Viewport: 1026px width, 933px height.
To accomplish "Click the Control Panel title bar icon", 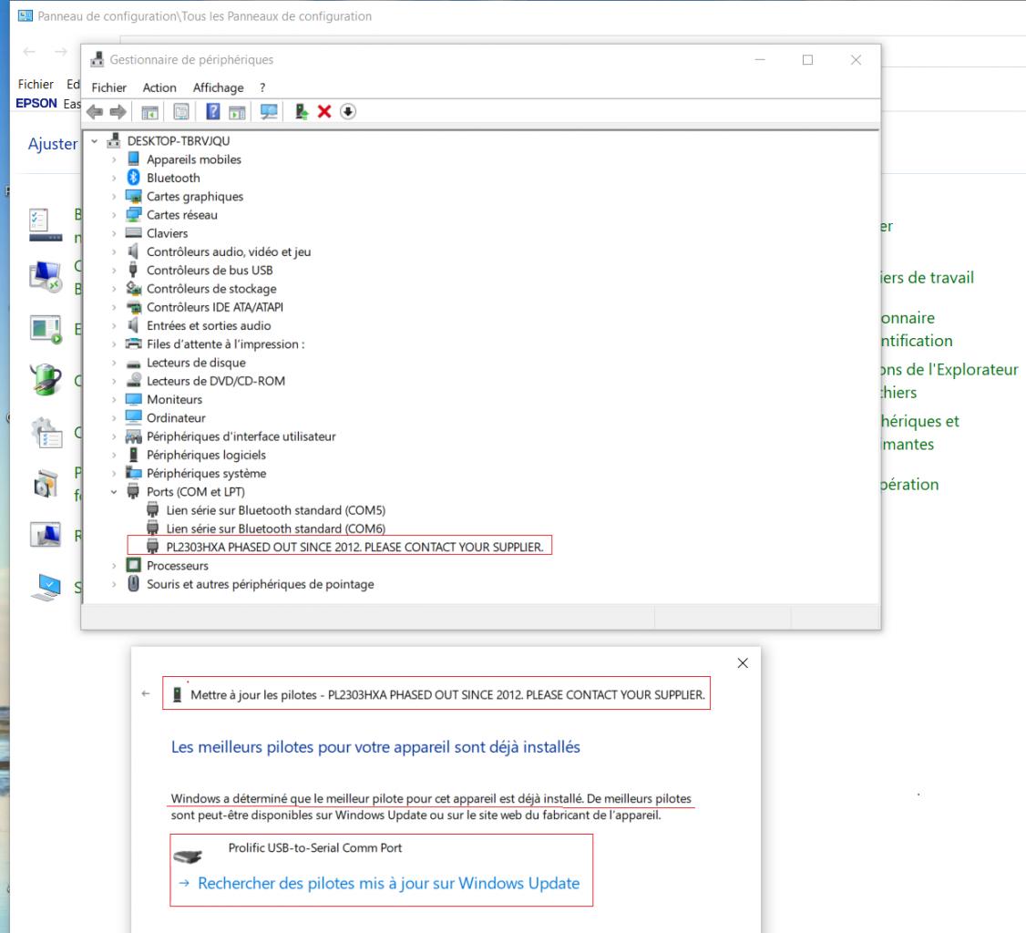I will [x=25, y=15].
